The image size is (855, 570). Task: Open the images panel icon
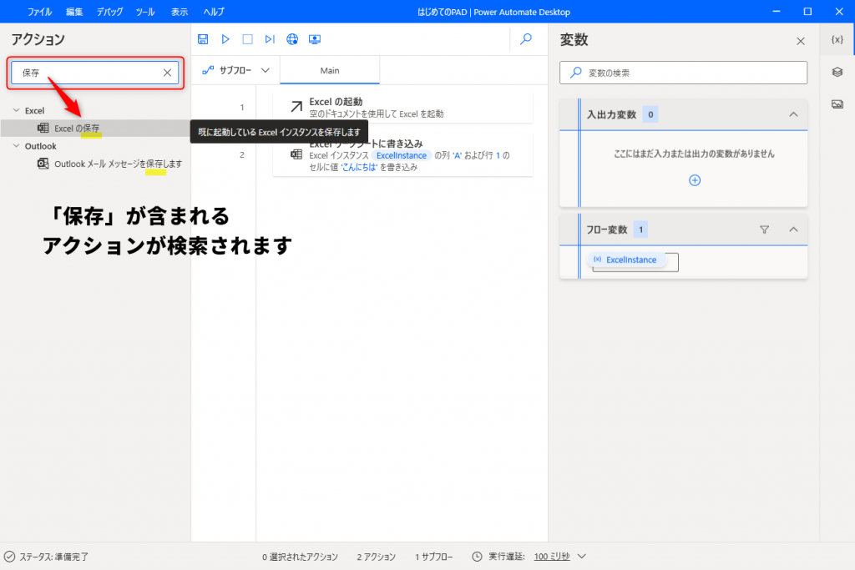point(837,104)
